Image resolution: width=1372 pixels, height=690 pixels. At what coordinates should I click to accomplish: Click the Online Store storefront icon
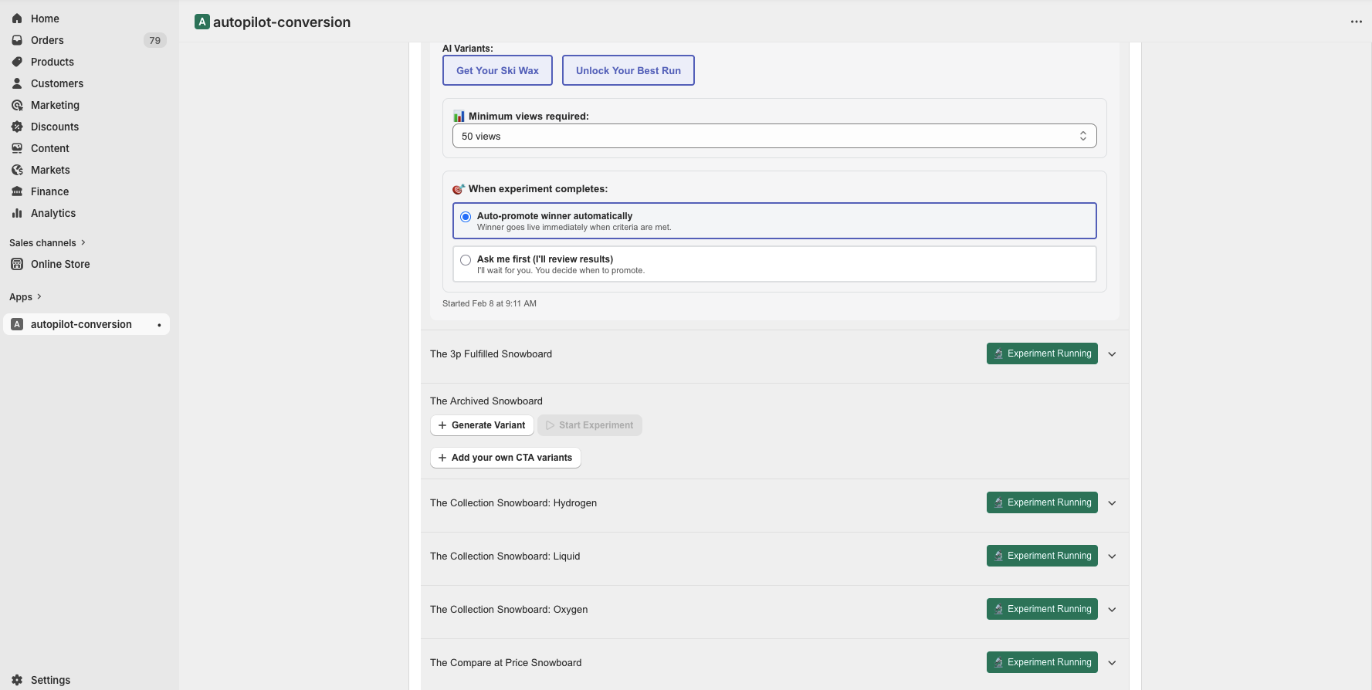(17, 264)
